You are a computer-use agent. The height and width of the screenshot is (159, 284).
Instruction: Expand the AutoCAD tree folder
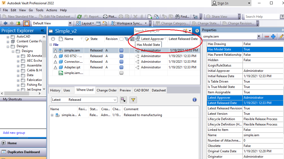[x=8, y=37]
